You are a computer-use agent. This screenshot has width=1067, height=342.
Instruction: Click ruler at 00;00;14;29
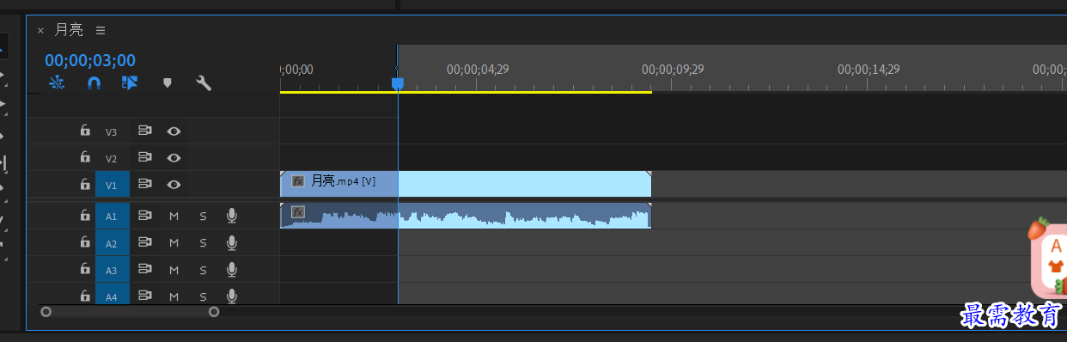coord(869,70)
